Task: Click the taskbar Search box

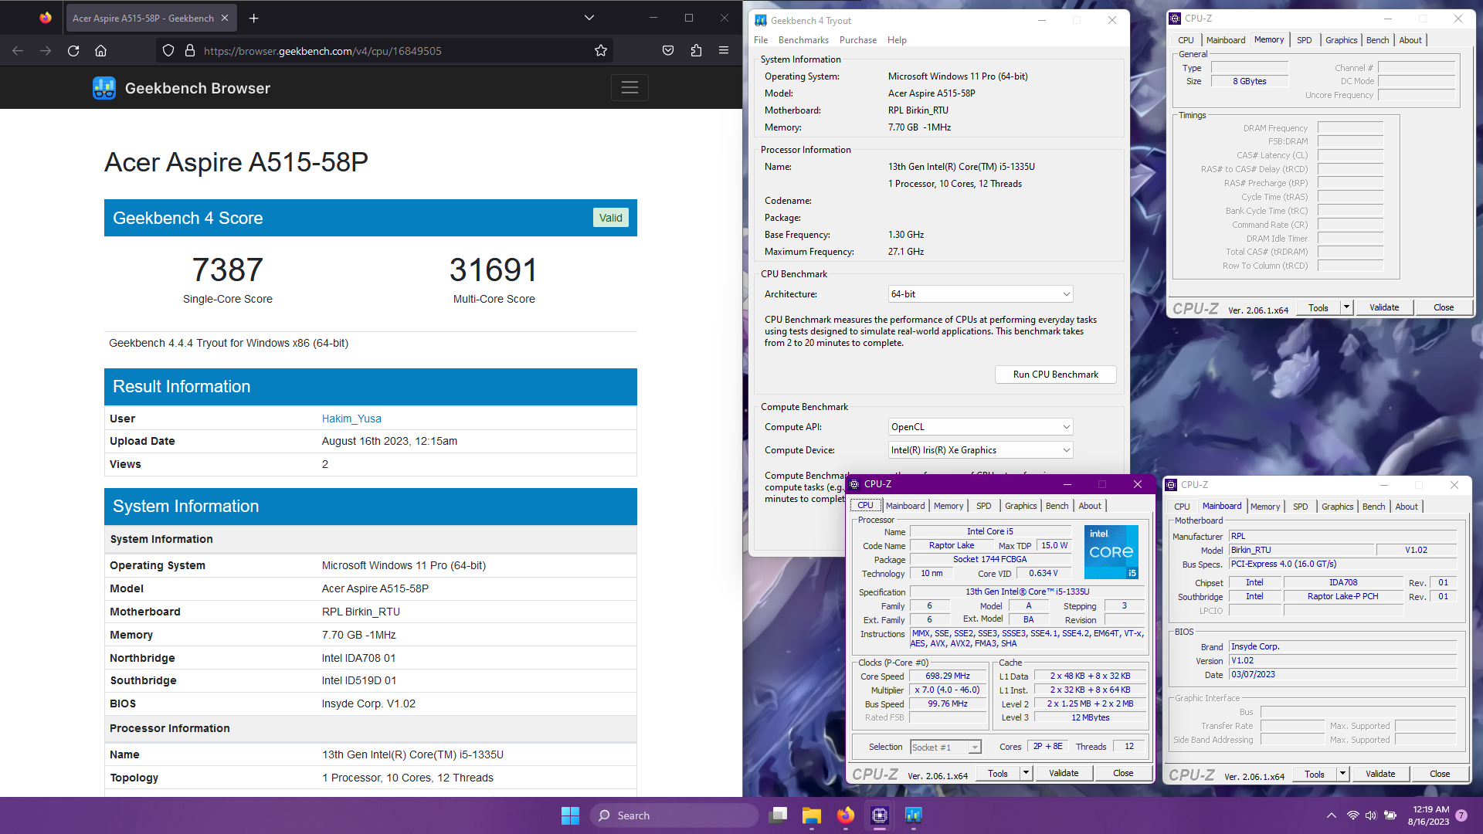Action: tap(674, 815)
